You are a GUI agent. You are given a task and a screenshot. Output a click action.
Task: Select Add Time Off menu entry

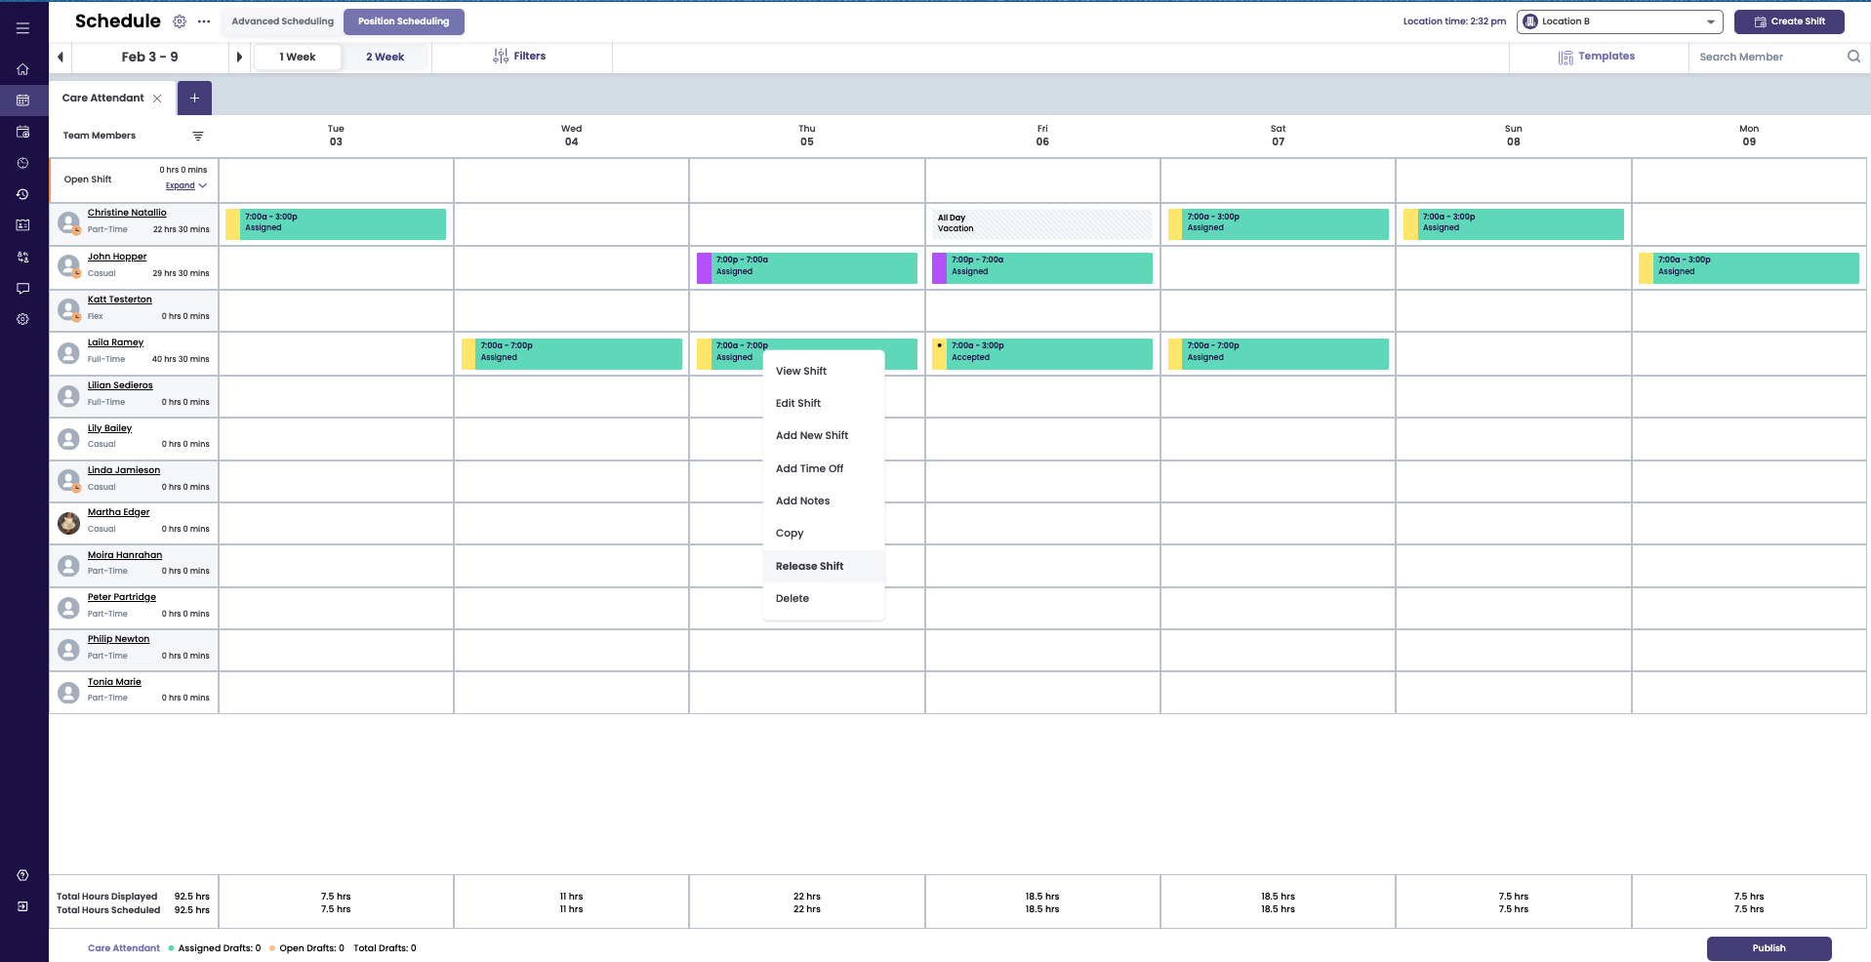[809, 468]
